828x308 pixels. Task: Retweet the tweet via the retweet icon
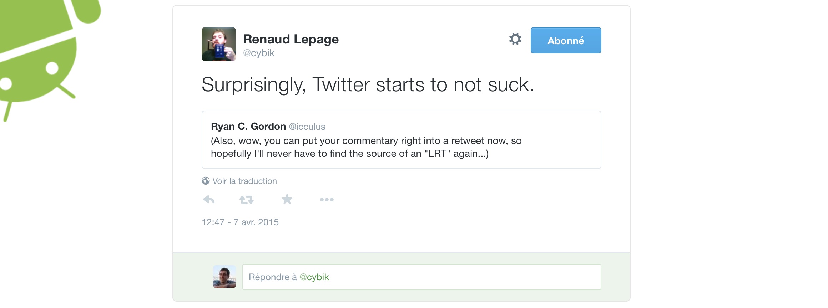[x=247, y=200]
